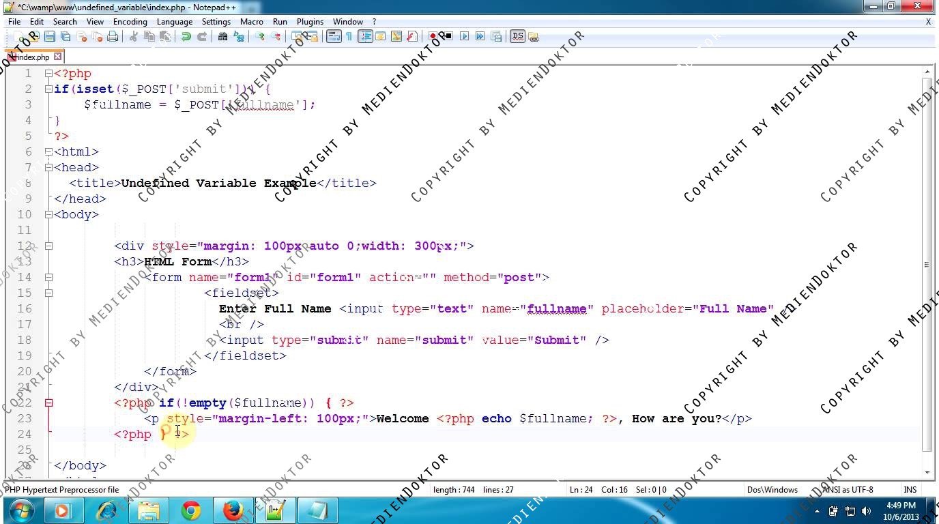939x524 pixels.
Task: Open the Plugins menu
Action: 310,21
